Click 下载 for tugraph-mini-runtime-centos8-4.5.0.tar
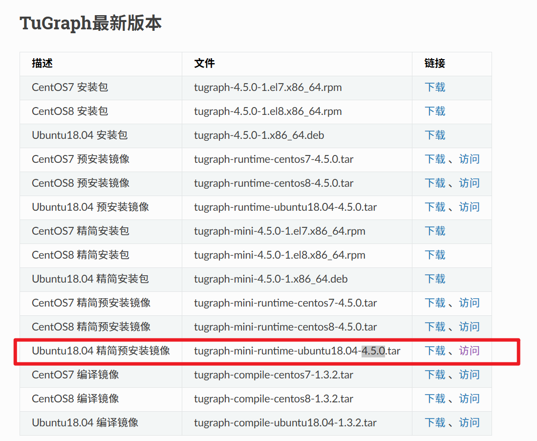This screenshot has width=537, height=441. pyautogui.click(x=435, y=327)
